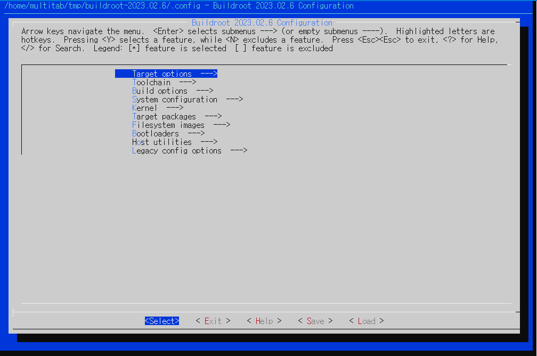Open the Bootloaders submenu
Image resolution: width=537 pixels, height=356 pixels.
(x=168, y=133)
